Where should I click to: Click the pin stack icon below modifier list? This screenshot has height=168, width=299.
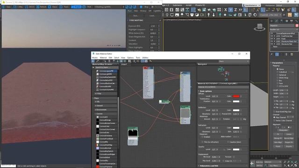(271, 54)
